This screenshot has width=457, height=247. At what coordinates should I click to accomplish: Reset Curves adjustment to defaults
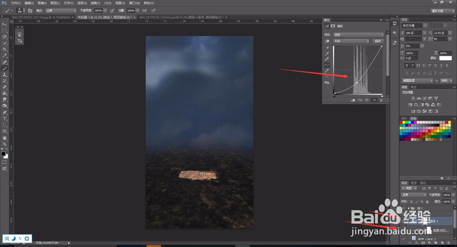tap(367, 100)
